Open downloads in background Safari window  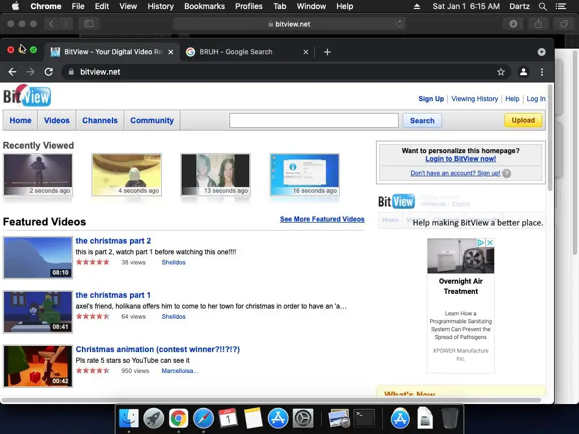[x=513, y=24]
